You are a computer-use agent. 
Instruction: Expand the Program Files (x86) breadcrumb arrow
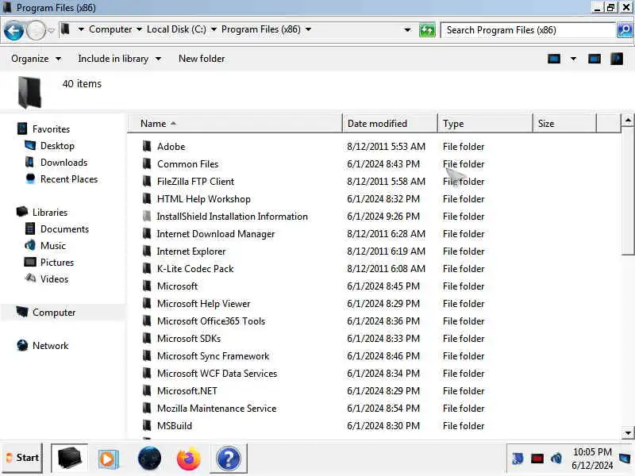[x=308, y=29]
